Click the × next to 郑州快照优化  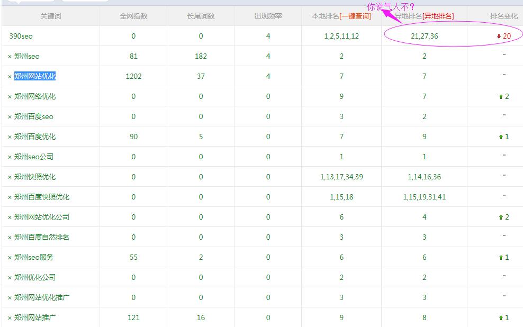coord(10,177)
